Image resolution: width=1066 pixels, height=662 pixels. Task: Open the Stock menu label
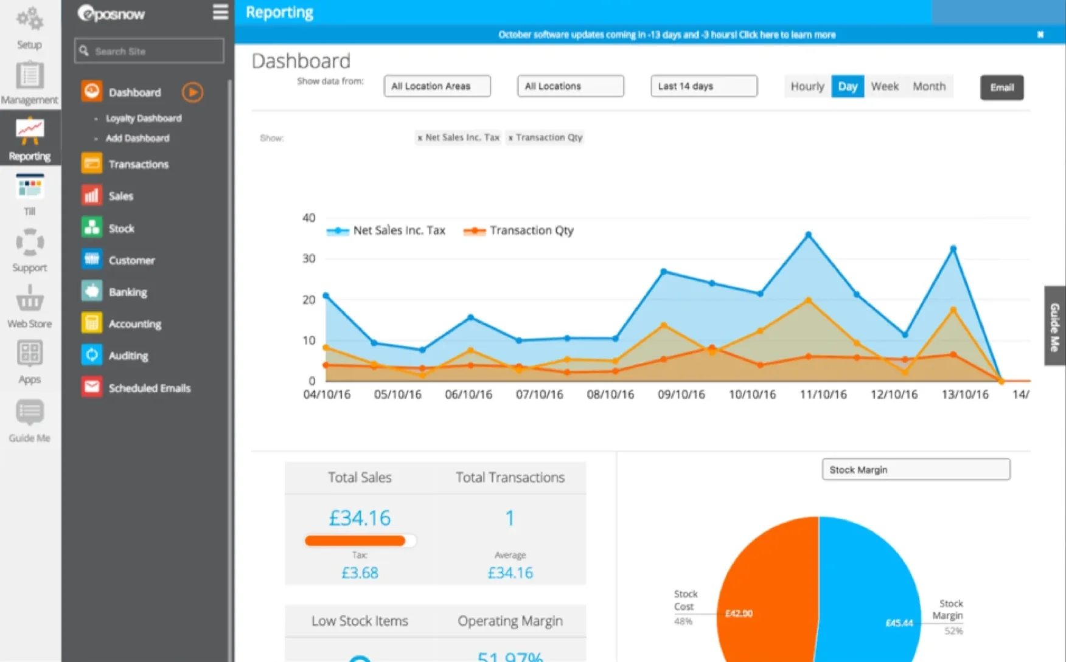tap(121, 229)
